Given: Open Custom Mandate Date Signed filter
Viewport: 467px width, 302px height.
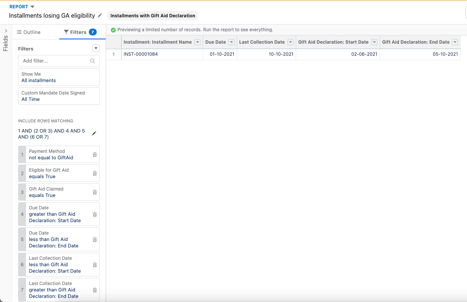Looking at the screenshot, I should 59,96.
